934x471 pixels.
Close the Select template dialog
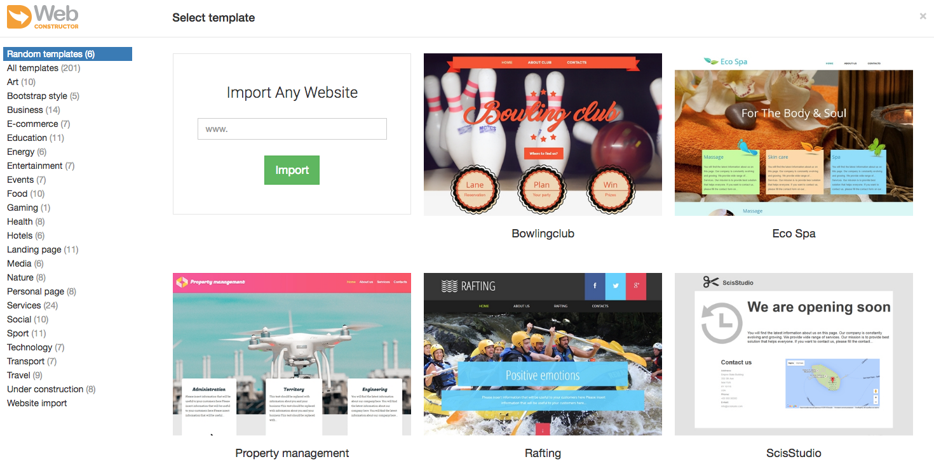[x=923, y=17]
